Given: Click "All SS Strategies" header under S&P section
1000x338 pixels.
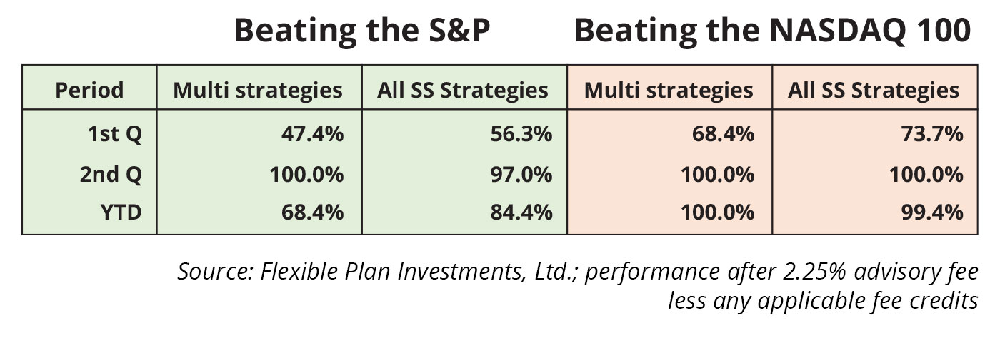Looking at the screenshot, I should click(x=464, y=91).
